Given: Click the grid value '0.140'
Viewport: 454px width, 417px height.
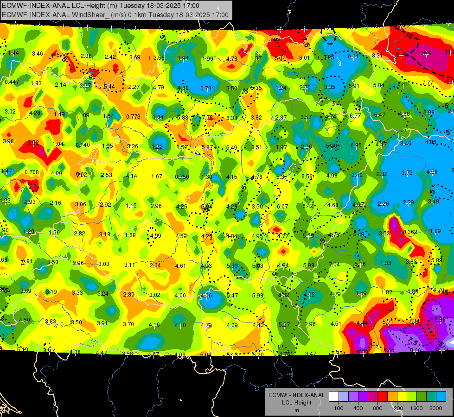Looking at the screenshot, I should 83,145.
